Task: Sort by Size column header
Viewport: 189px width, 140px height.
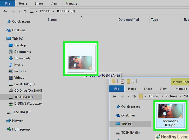Action: pos(186,20)
